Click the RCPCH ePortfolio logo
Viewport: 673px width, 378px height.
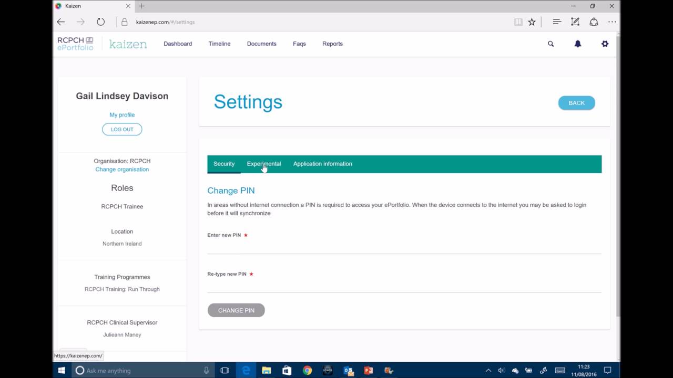click(x=75, y=44)
